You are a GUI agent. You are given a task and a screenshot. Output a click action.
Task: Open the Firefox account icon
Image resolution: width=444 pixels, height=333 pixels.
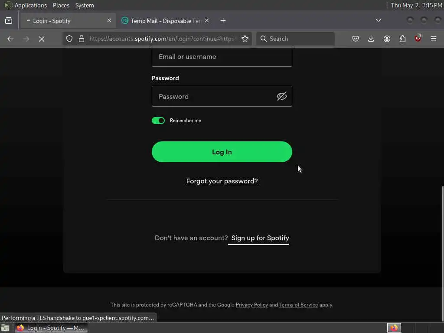pyautogui.click(x=387, y=39)
